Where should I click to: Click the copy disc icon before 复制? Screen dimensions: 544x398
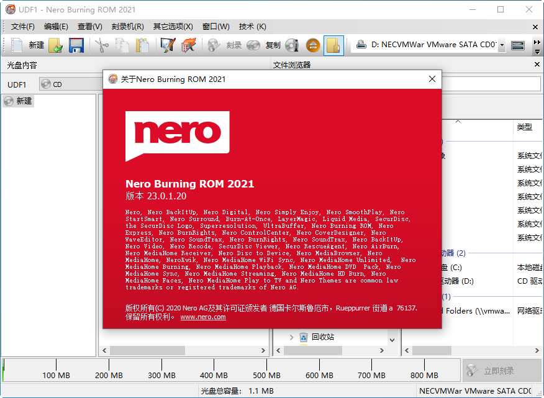(x=253, y=45)
